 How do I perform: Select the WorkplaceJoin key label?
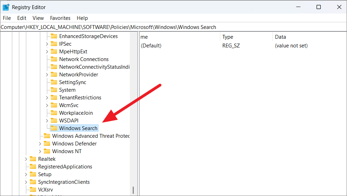(x=76, y=113)
